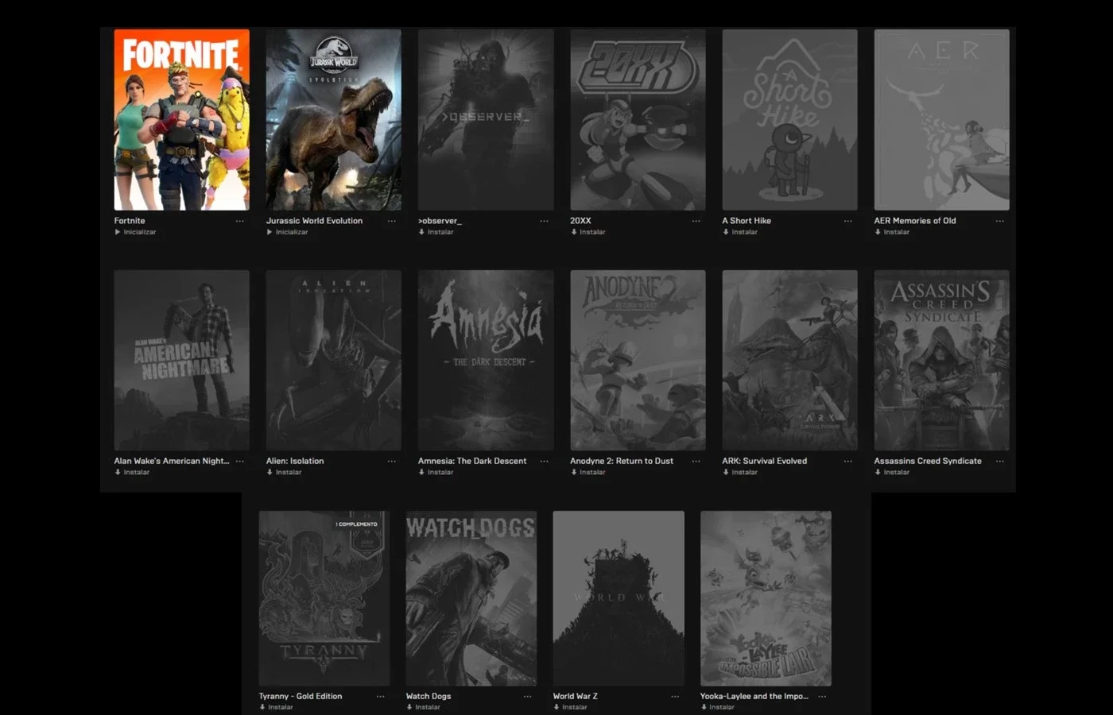Screen dimensions: 1113x715
Task: Click the ellipsis next to AER Memories of Old
Action: (999, 221)
